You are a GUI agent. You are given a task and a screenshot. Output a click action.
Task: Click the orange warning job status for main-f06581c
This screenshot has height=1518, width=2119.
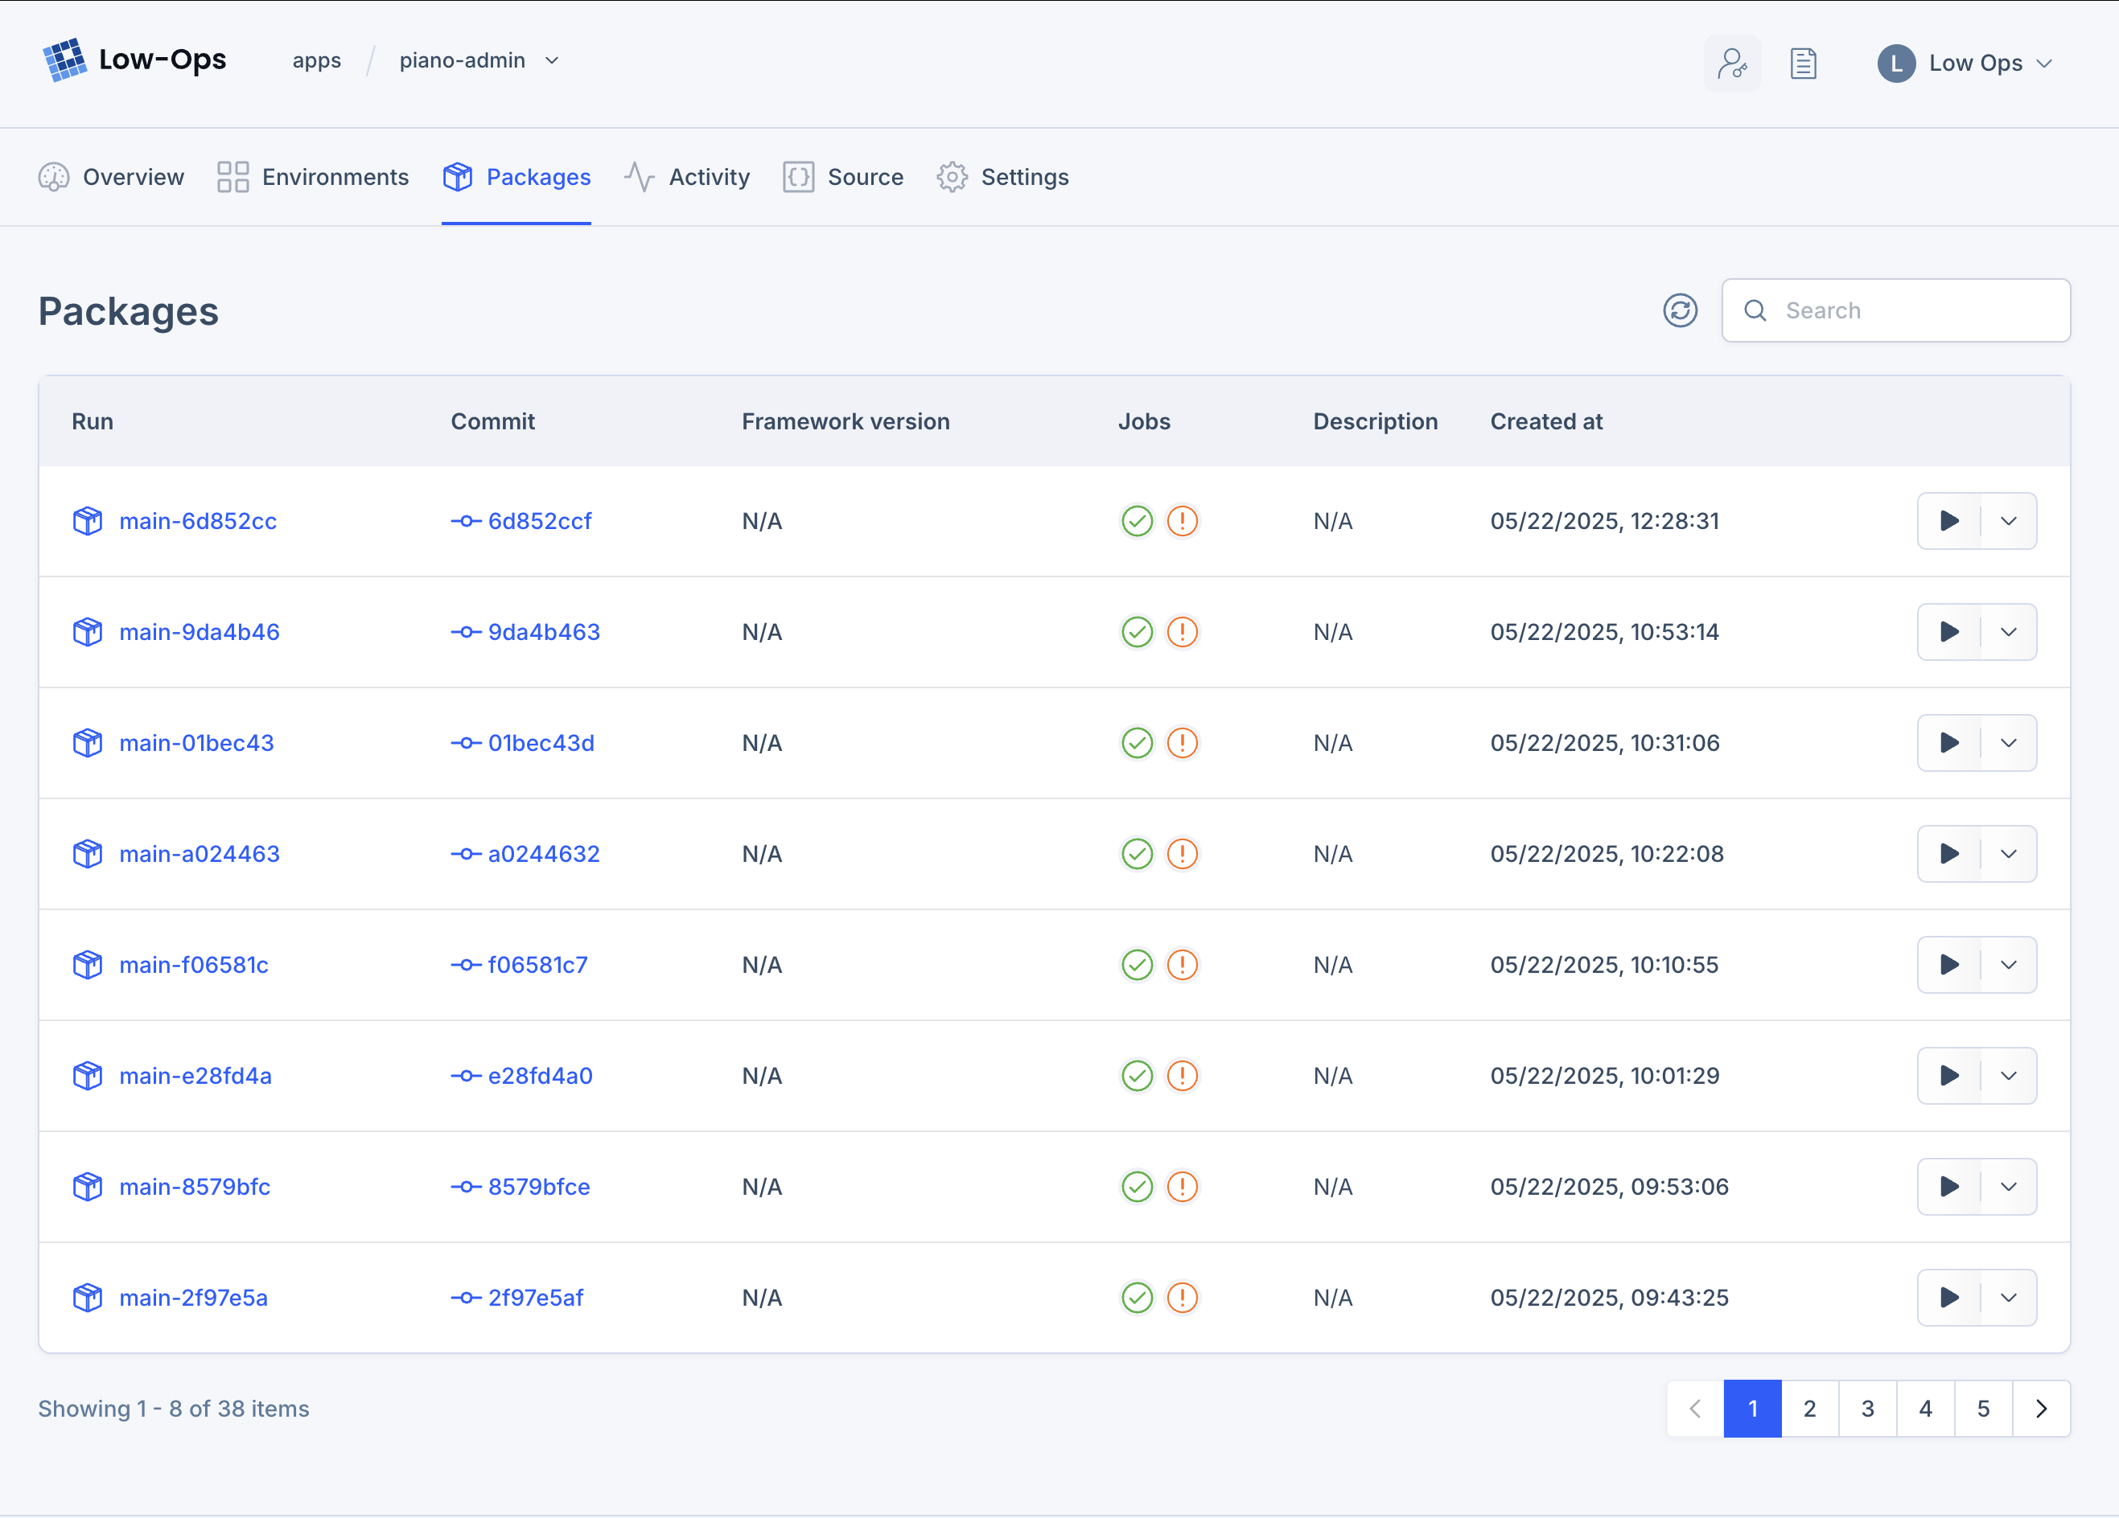click(x=1182, y=964)
